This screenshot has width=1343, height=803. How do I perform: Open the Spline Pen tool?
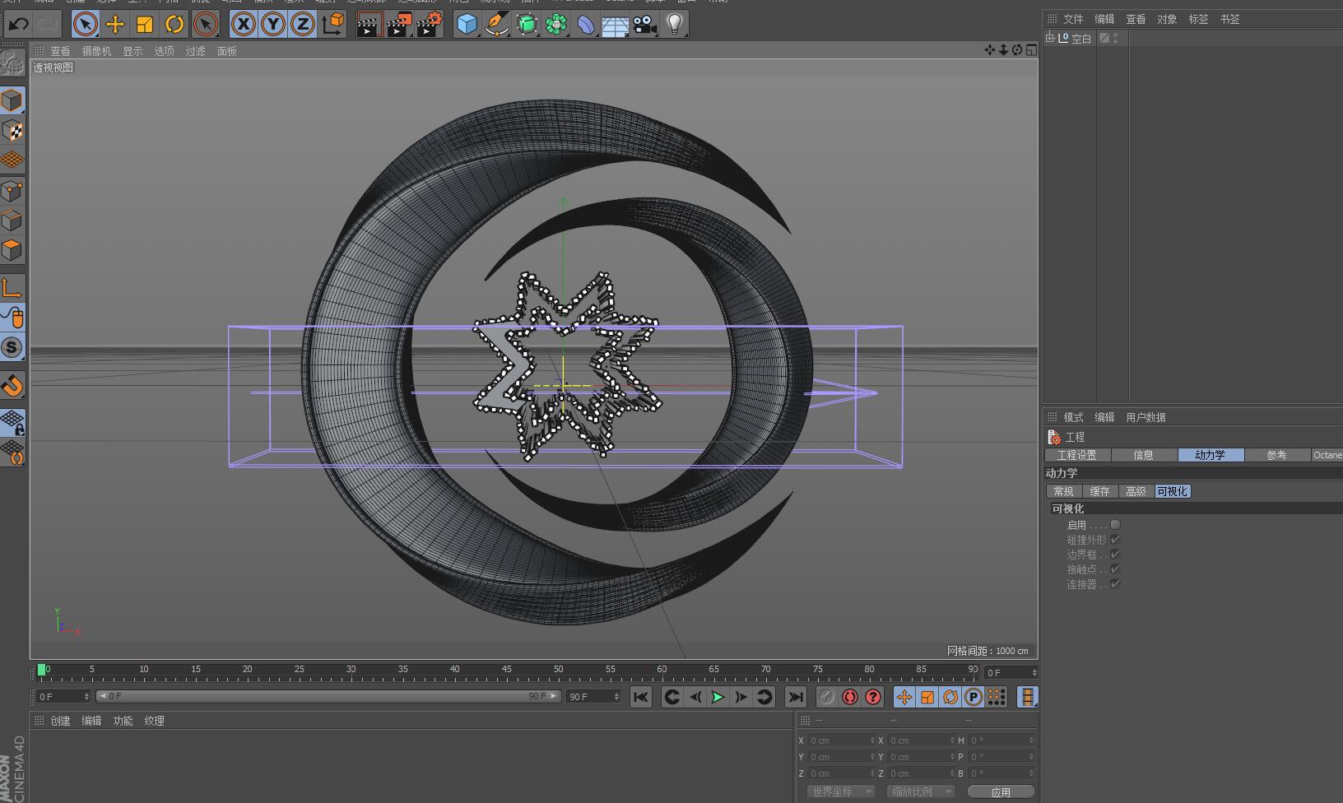pyautogui.click(x=496, y=25)
